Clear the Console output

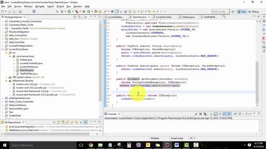(x=211, y=114)
